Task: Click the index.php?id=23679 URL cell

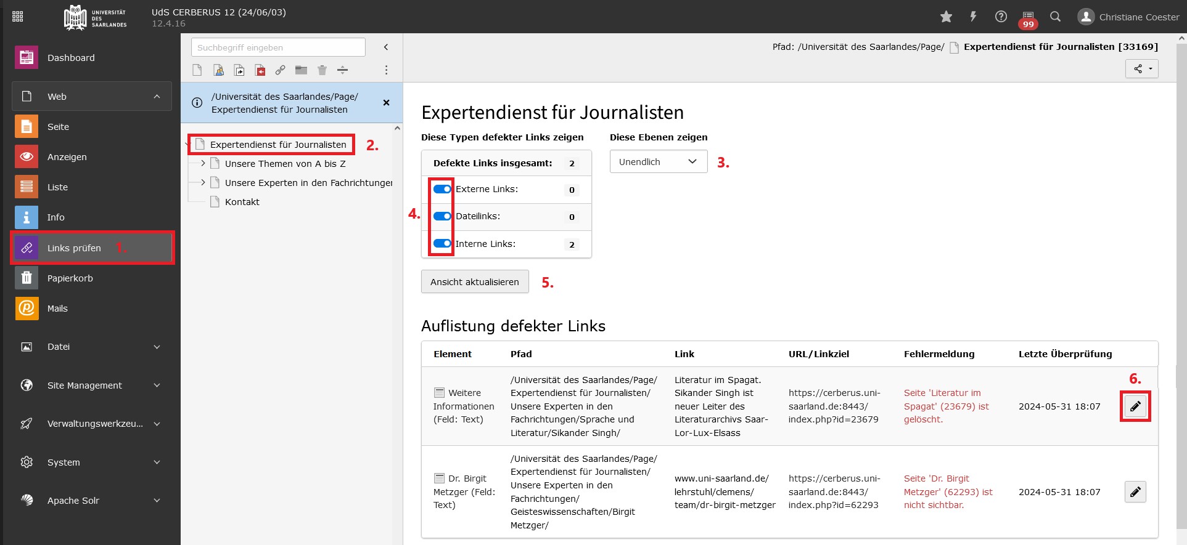Action: click(x=834, y=406)
